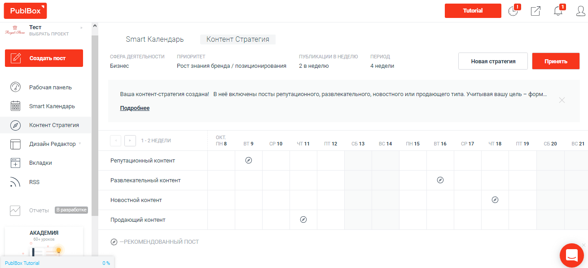The width and height of the screenshot is (588, 268).
Task: Open the user profile icon
Action: click(x=580, y=11)
